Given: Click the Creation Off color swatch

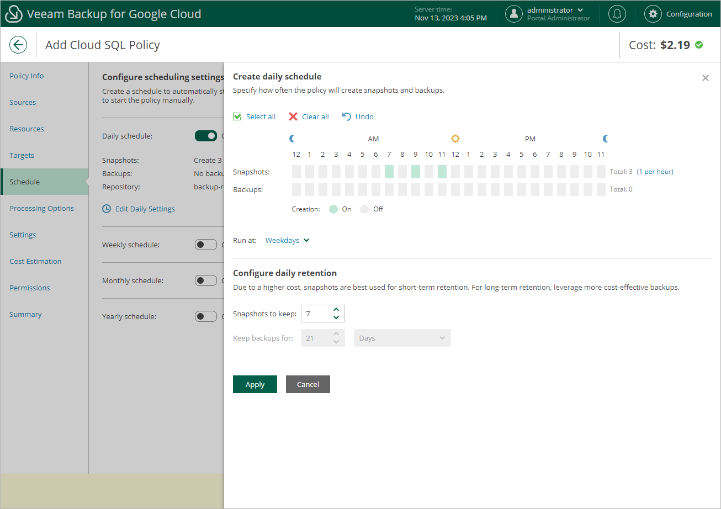Looking at the screenshot, I should point(364,209).
